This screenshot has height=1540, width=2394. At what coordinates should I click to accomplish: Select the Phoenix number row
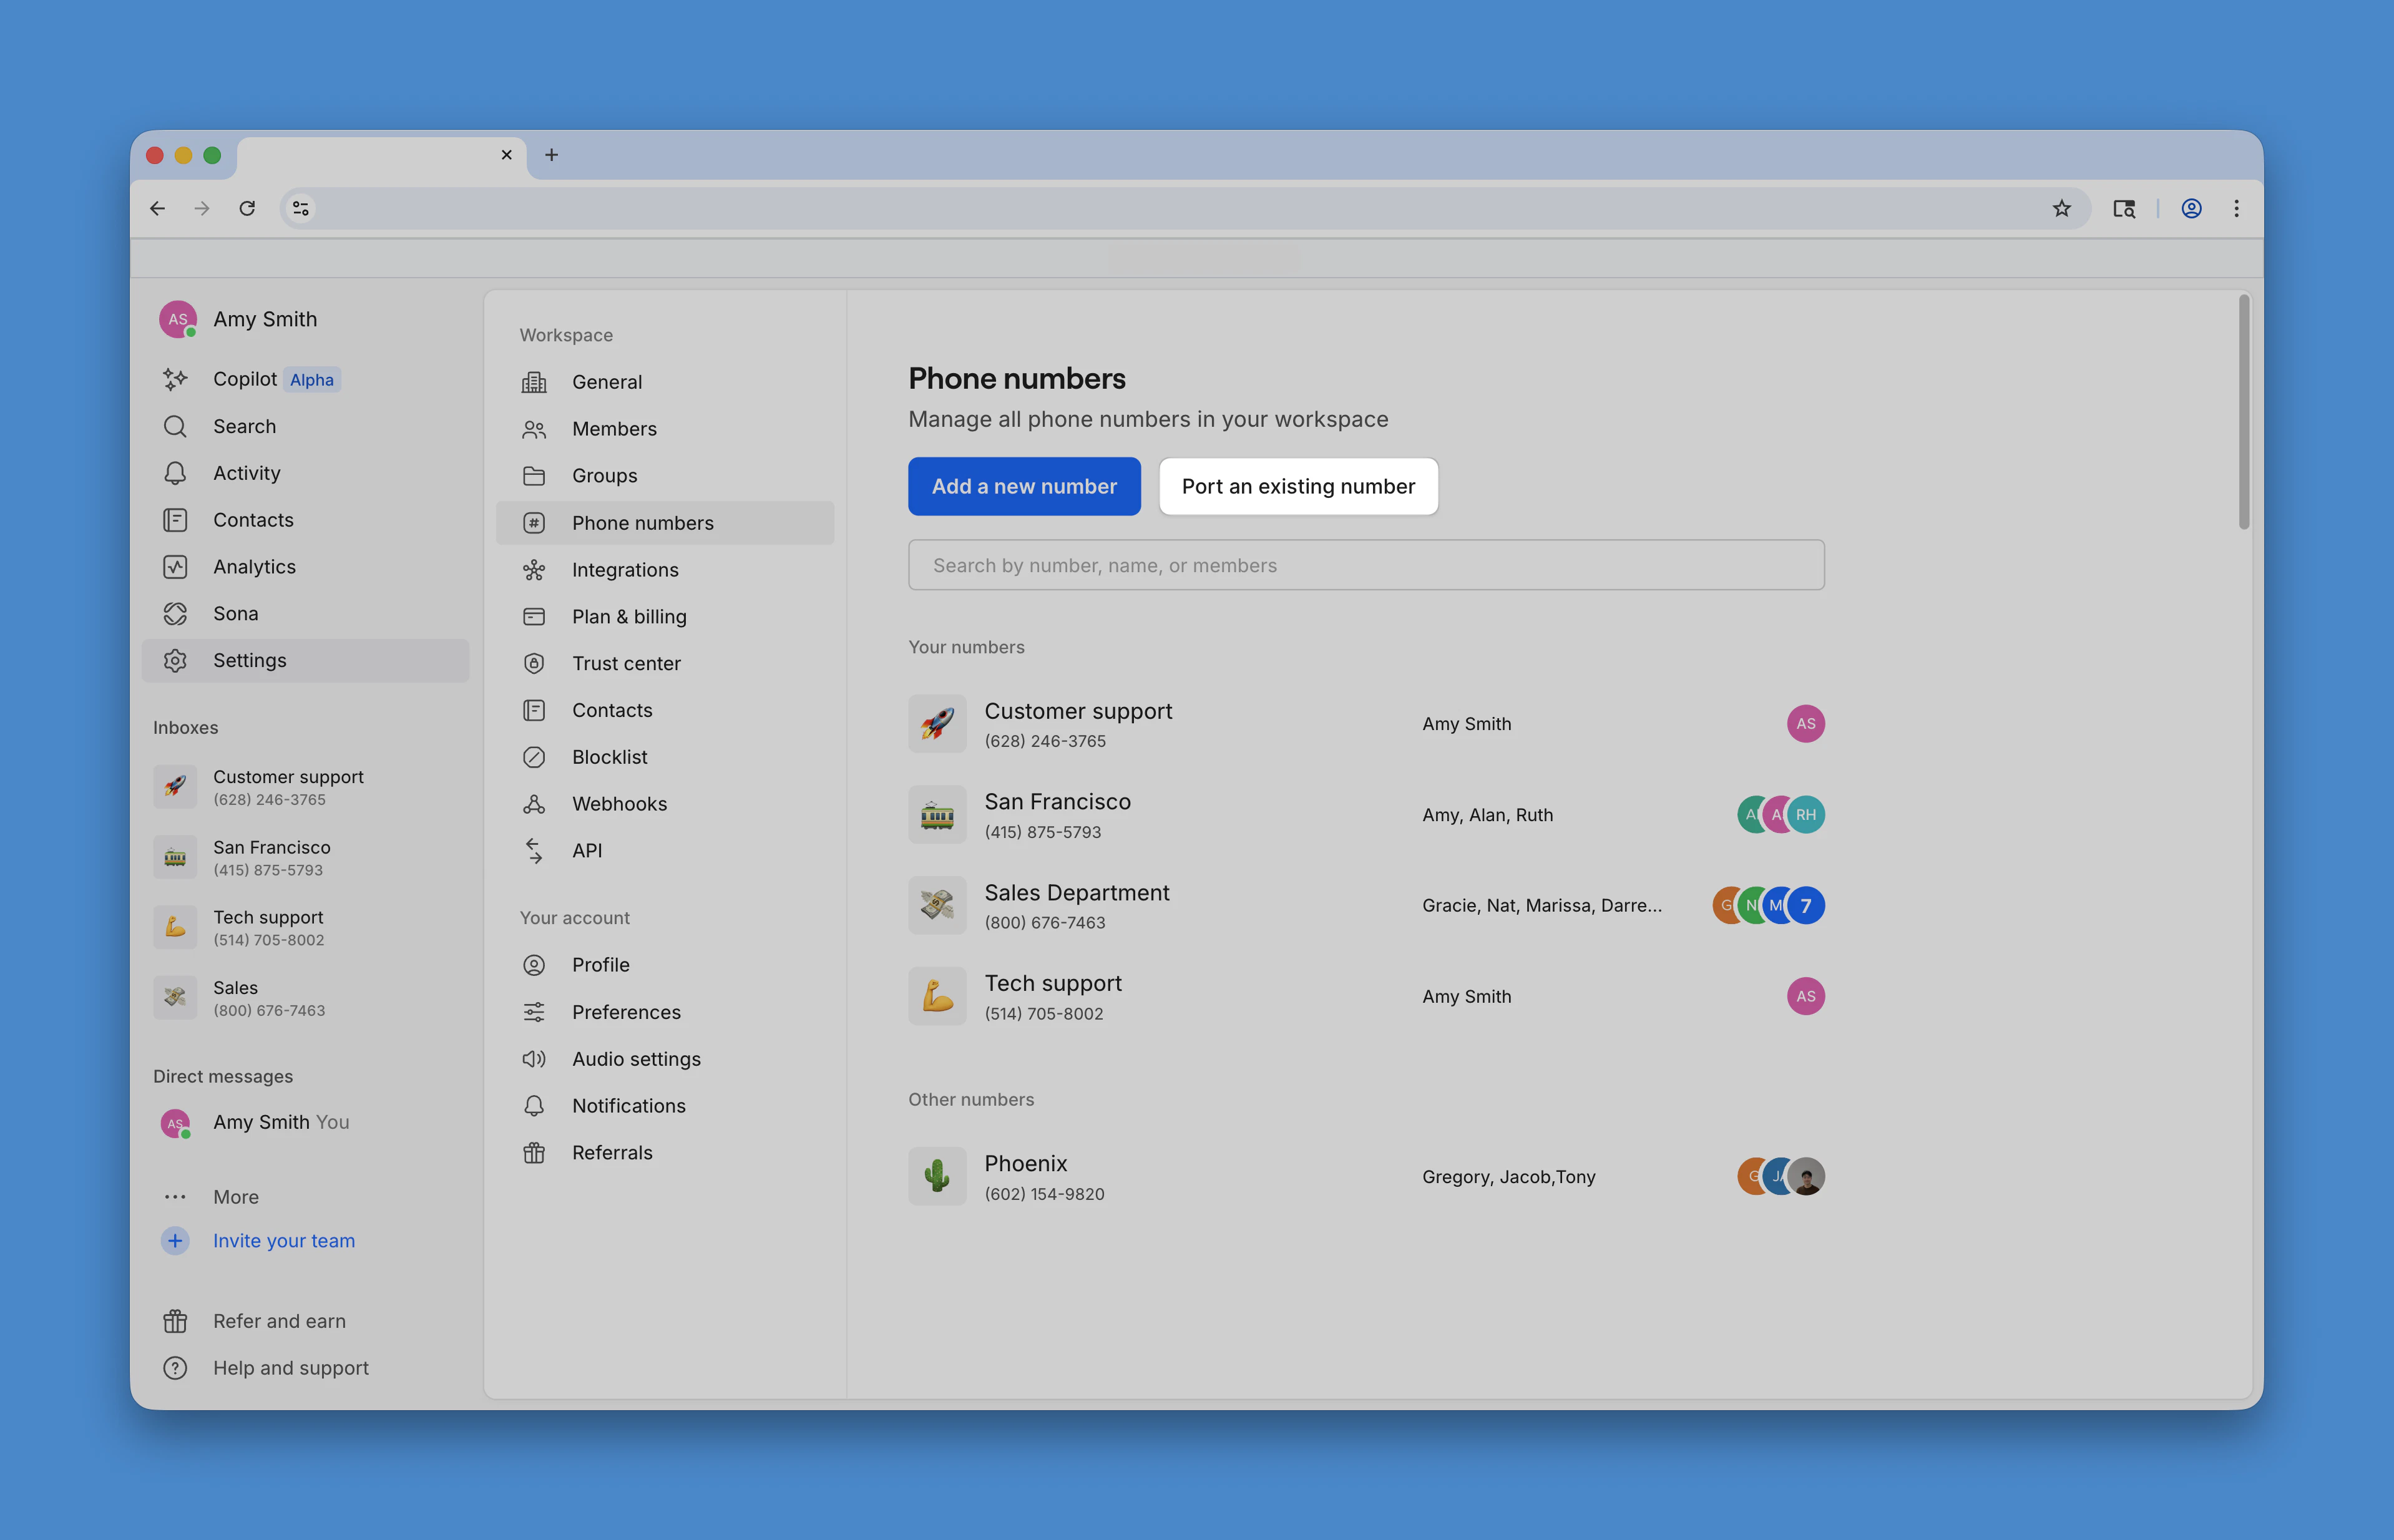(x=1366, y=1177)
